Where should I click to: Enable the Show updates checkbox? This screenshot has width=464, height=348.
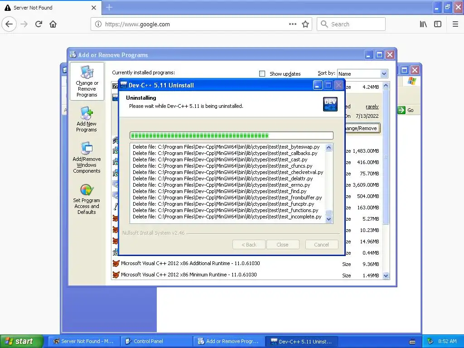pyautogui.click(x=262, y=73)
